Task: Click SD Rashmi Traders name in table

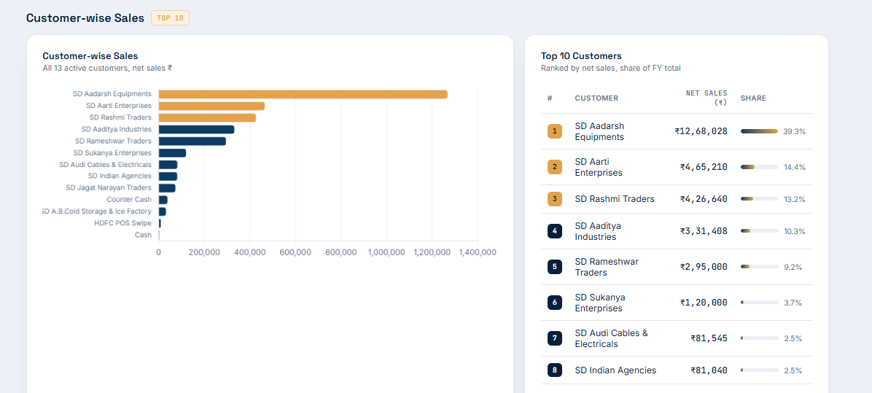Action: 615,199
